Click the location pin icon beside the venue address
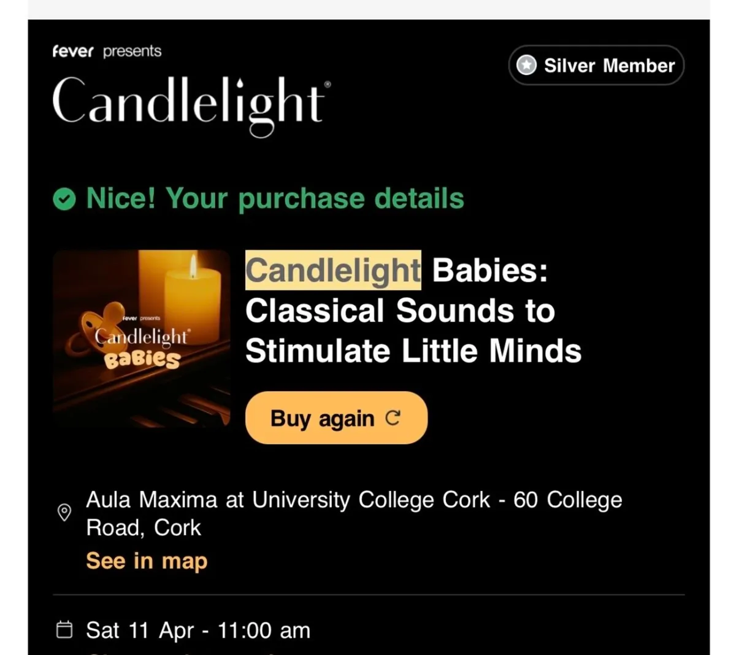The height and width of the screenshot is (655, 736). point(64,513)
